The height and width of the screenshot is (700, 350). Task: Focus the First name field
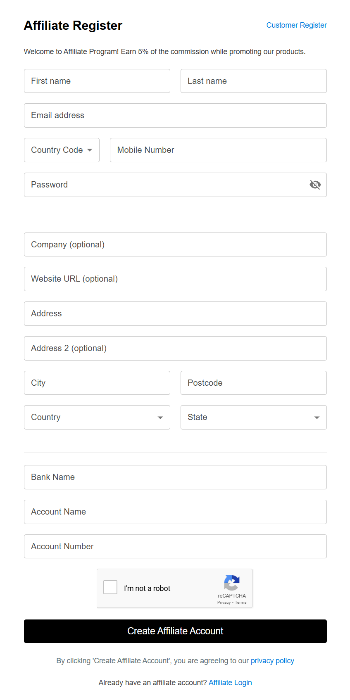point(97,81)
